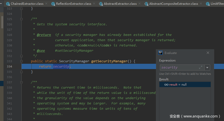This screenshot has width=224, height=121.
Task: Switch to the AbstractCompositeExtractor.class tab
Action: tap(173, 4)
